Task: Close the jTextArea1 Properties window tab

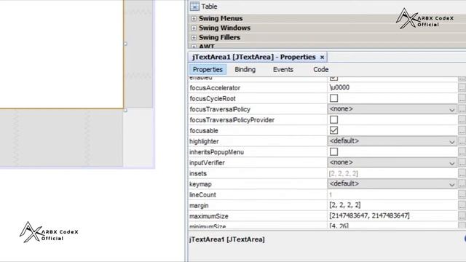Action: [x=322, y=57]
